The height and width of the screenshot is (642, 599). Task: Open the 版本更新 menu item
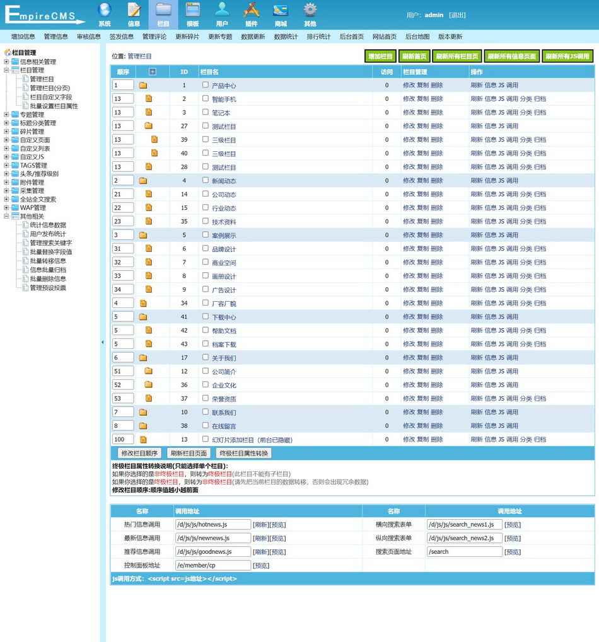(x=450, y=37)
